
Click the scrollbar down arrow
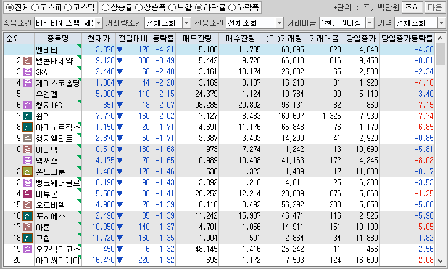(440, 260)
